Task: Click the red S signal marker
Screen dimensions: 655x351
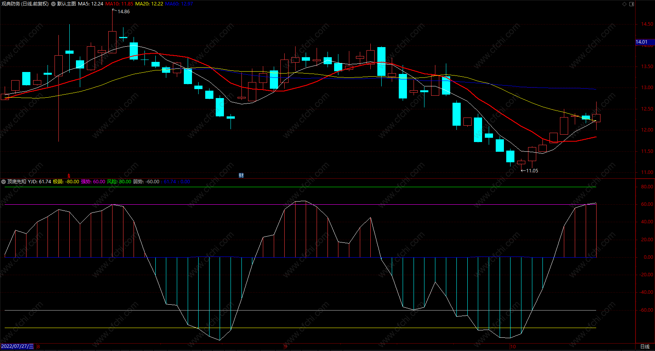Action: 69,176
